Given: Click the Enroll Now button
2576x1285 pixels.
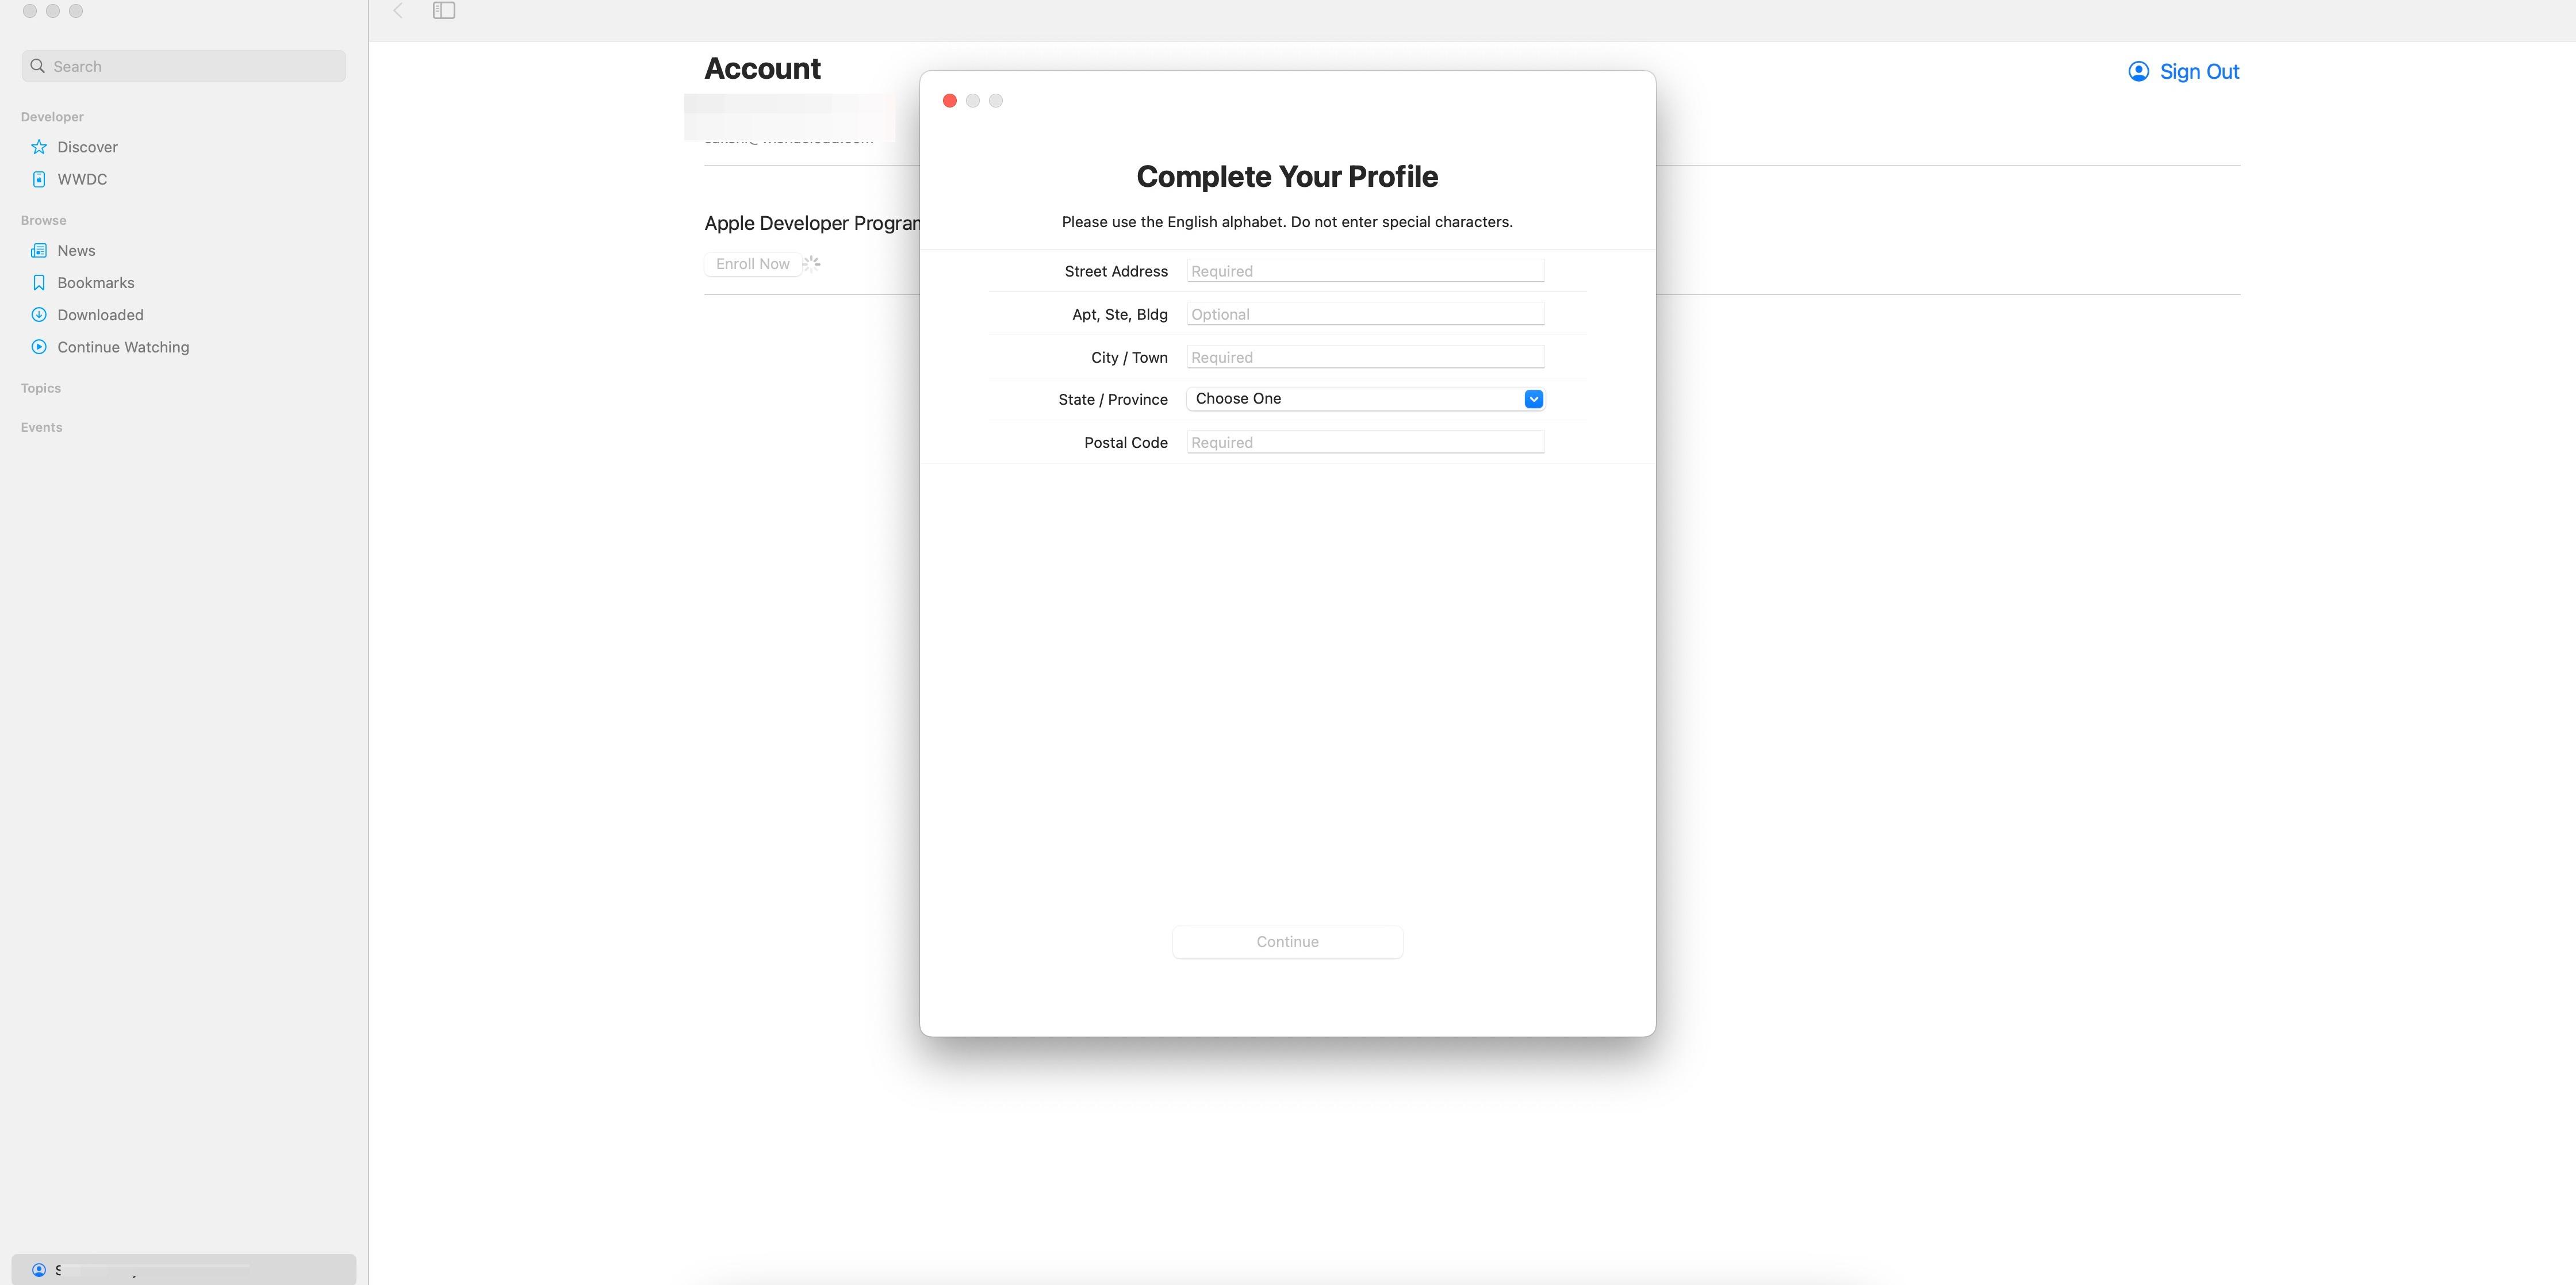Looking at the screenshot, I should click(x=752, y=264).
